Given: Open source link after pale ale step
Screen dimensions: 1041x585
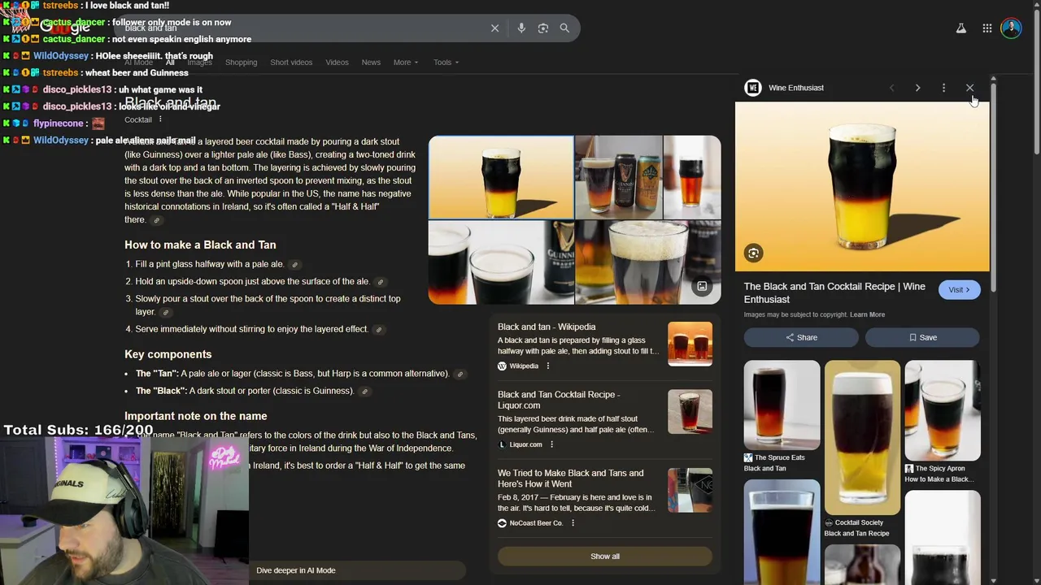Looking at the screenshot, I should coord(294,265).
